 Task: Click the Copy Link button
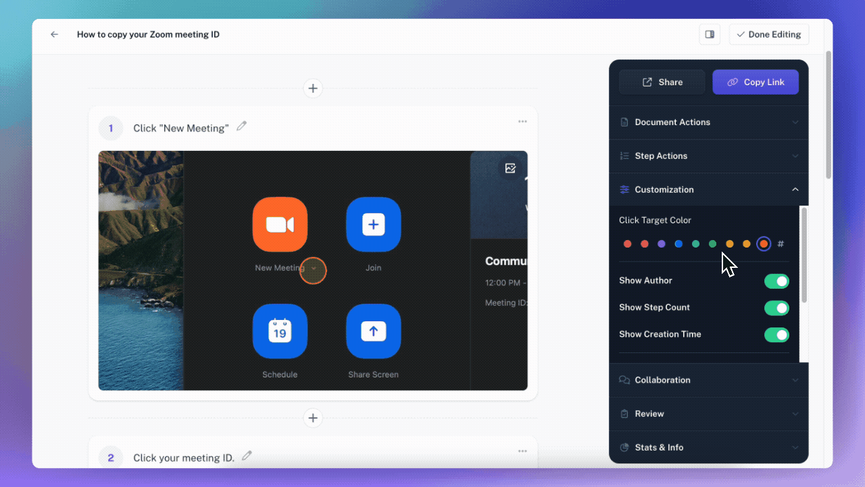tap(756, 82)
